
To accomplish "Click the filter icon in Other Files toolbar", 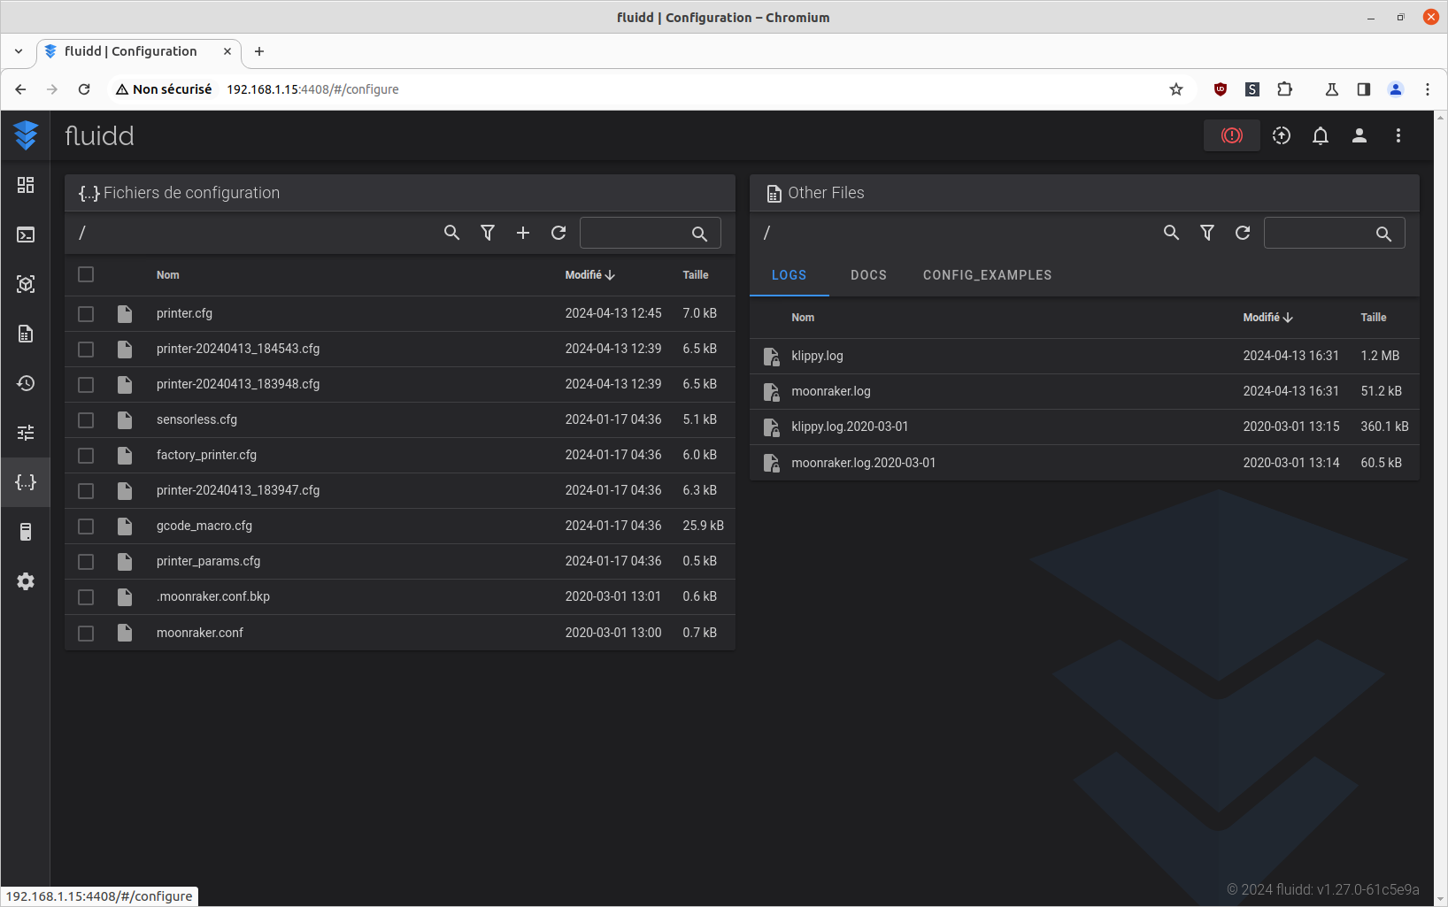I will pos(1207,233).
